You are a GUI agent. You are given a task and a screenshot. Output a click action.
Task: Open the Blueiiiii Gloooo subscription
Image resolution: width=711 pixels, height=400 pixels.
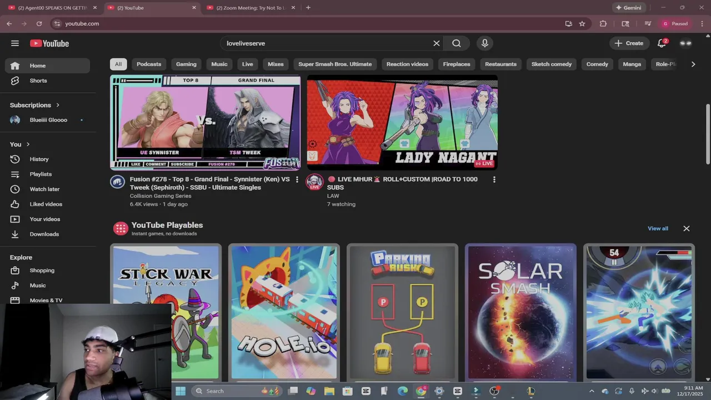pos(47,120)
